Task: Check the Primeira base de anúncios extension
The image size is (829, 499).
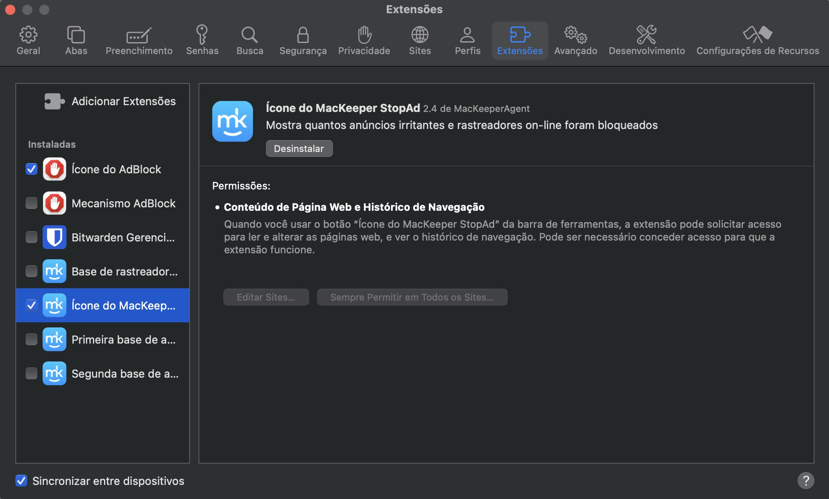Action: pos(31,339)
